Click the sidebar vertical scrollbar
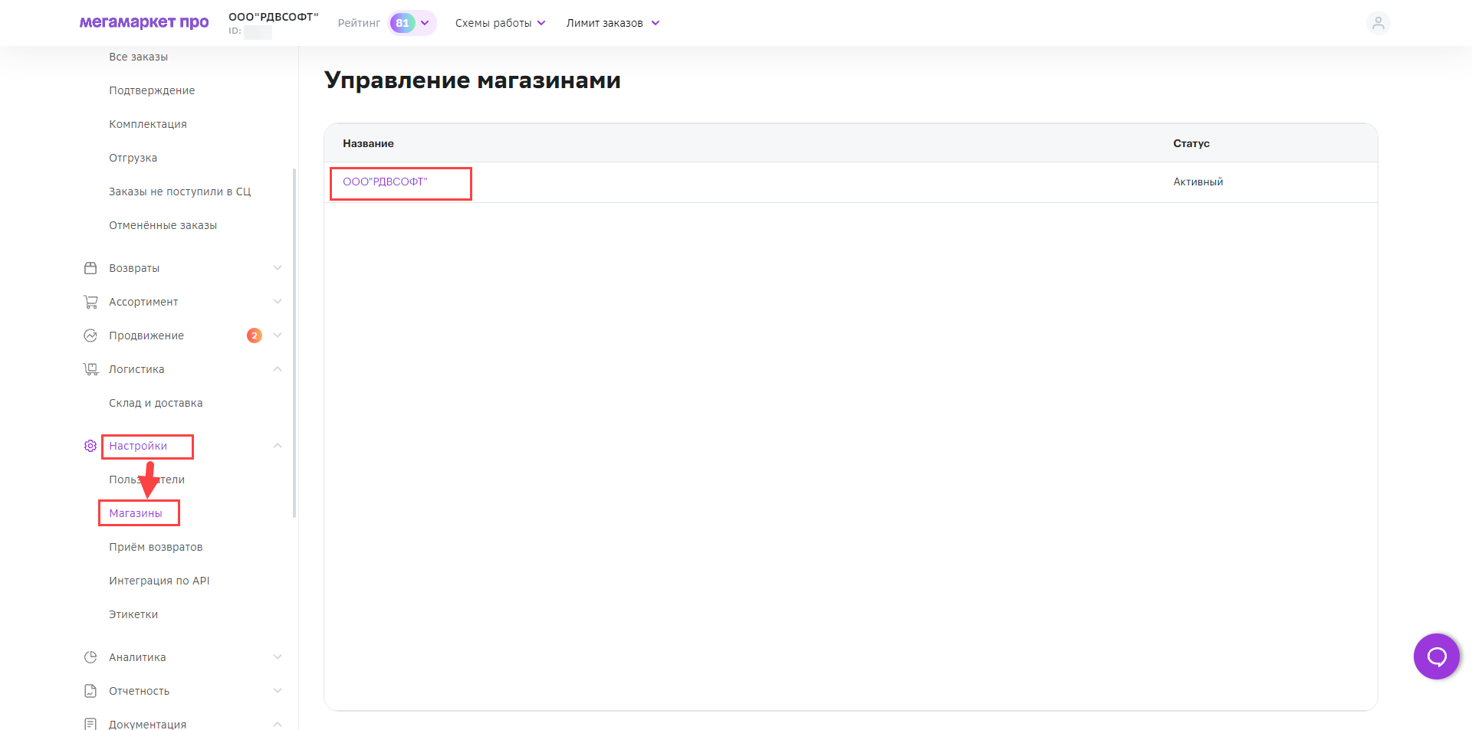1472x730 pixels. point(294,343)
